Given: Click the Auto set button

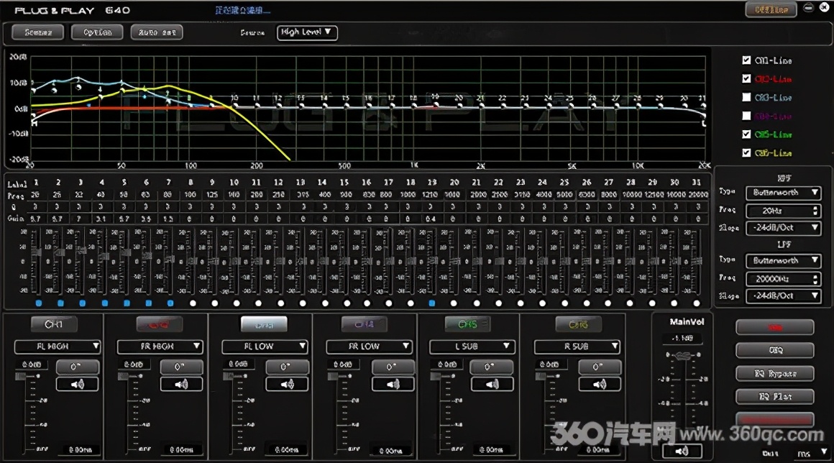Looking at the screenshot, I should tap(157, 32).
